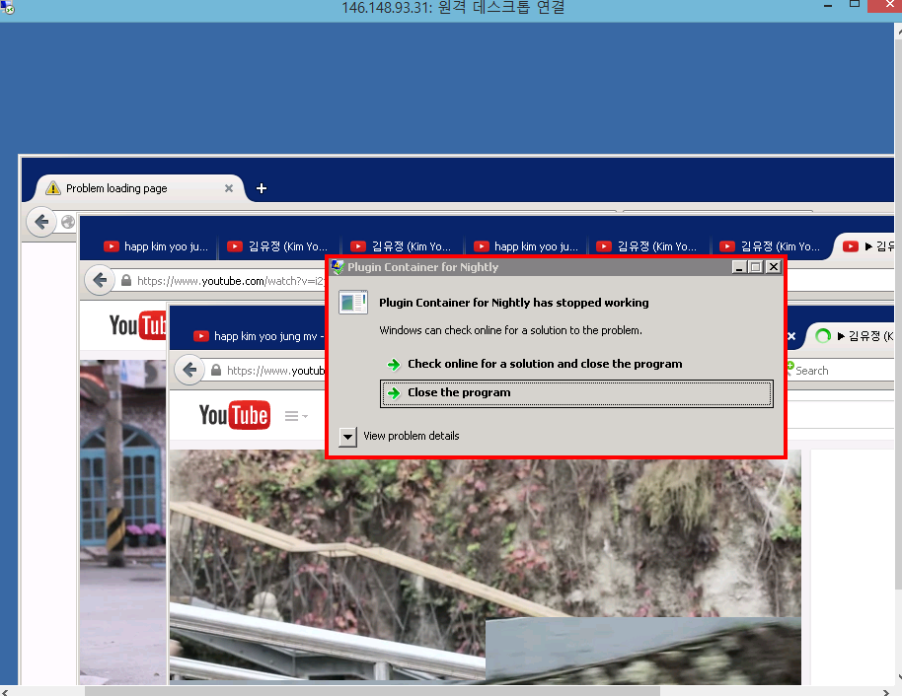Go back using outermost browser's back arrow
This screenshot has width=902, height=696.
[40, 222]
